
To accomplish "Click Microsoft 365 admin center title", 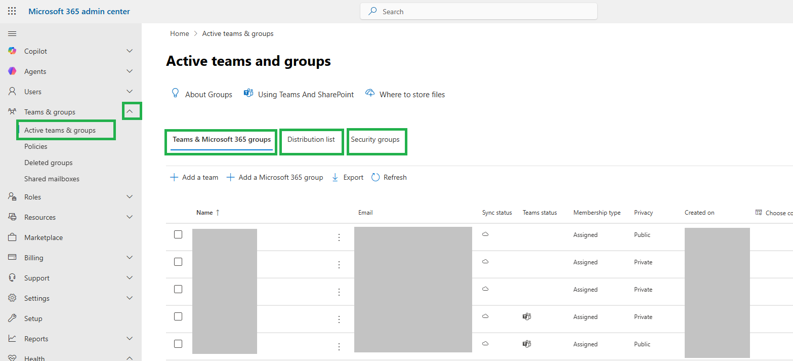I will point(79,11).
